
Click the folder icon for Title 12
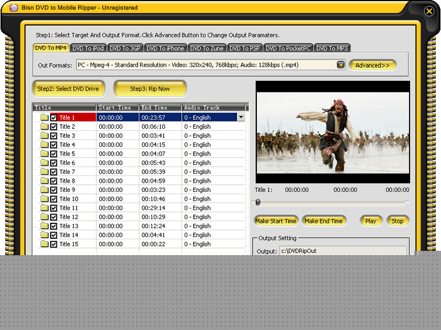[x=45, y=217]
